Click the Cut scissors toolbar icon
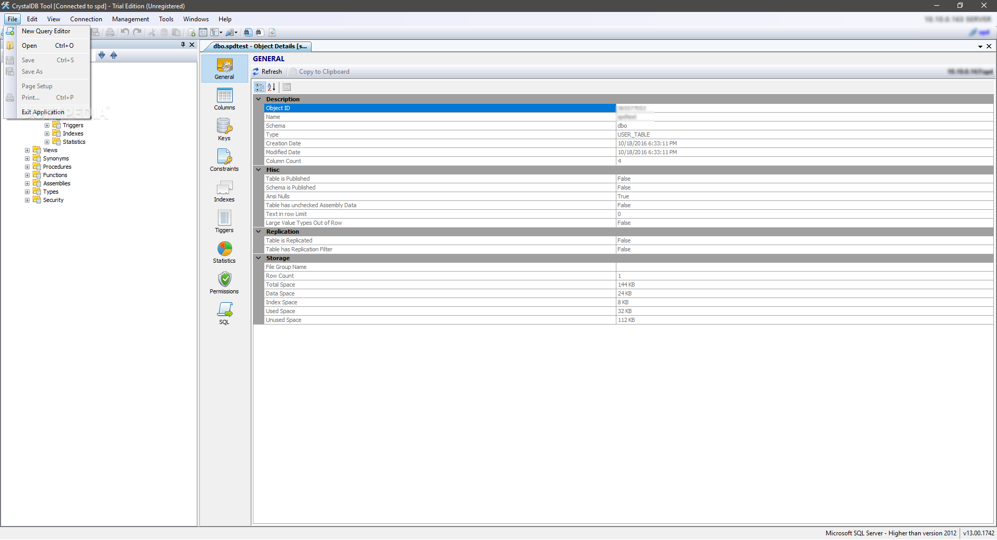This screenshot has width=997, height=540. click(152, 32)
